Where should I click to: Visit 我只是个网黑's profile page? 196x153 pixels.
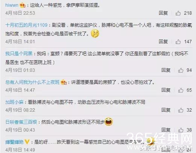tap(19, 54)
